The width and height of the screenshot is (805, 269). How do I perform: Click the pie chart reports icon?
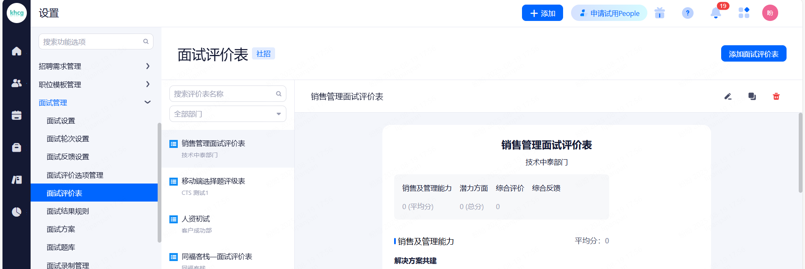point(16,212)
